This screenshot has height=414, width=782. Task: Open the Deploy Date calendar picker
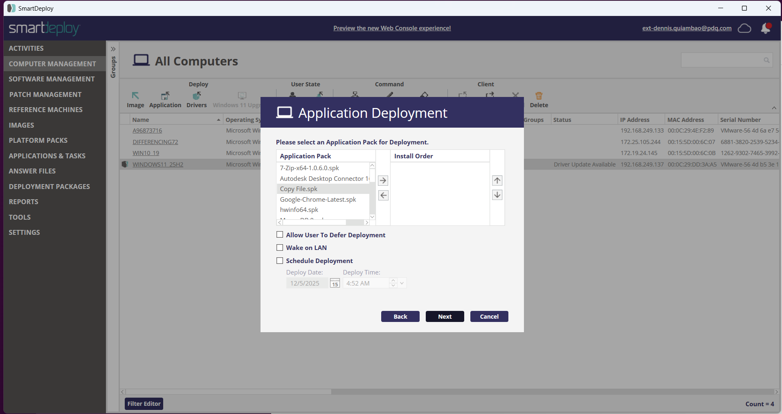point(335,283)
